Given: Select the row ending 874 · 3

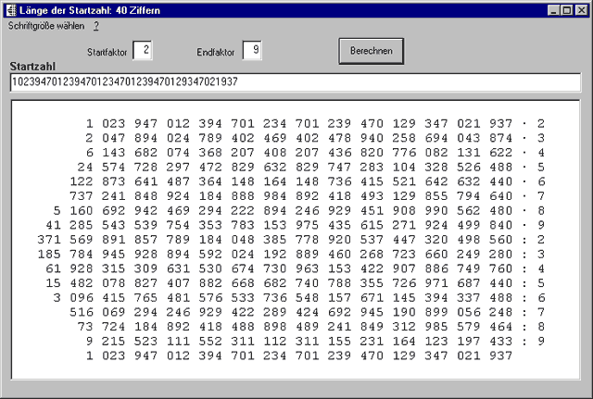Looking at the screenshot, I should pyautogui.click(x=315, y=138).
